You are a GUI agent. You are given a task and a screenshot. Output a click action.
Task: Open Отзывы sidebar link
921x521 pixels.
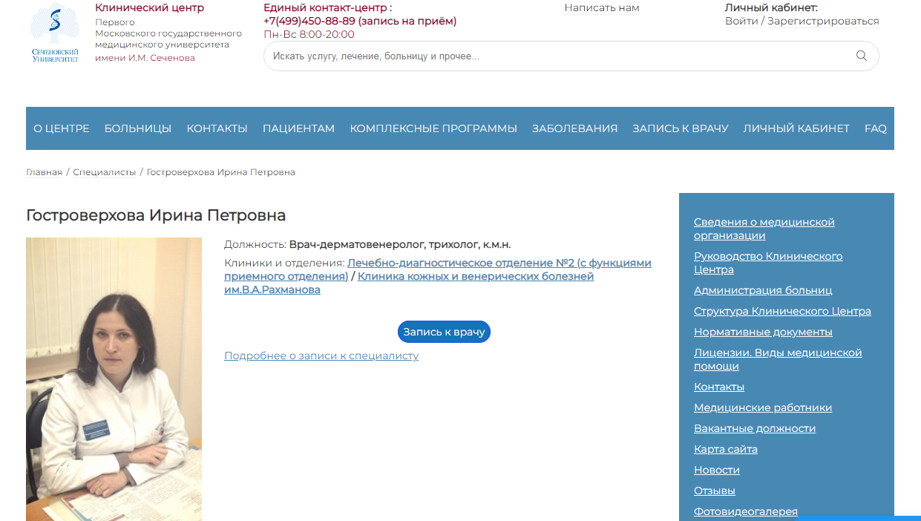point(715,491)
